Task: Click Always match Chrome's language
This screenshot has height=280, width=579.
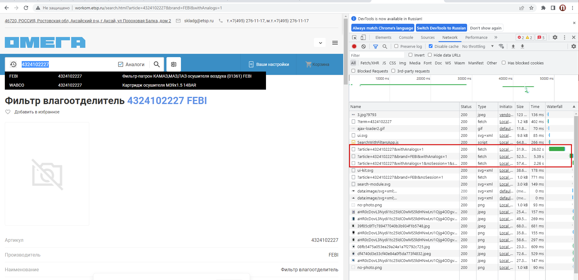Action: point(383,28)
